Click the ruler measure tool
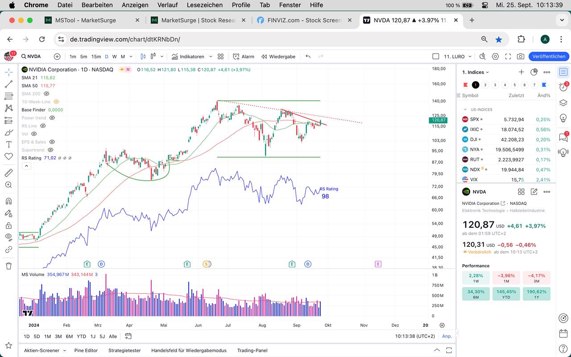Viewport: 571px width, 357px height. 8,173
